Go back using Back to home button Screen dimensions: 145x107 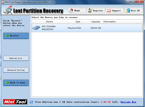click(x=16, y=83)
